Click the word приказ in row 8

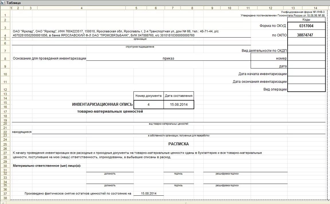point(168,58)
